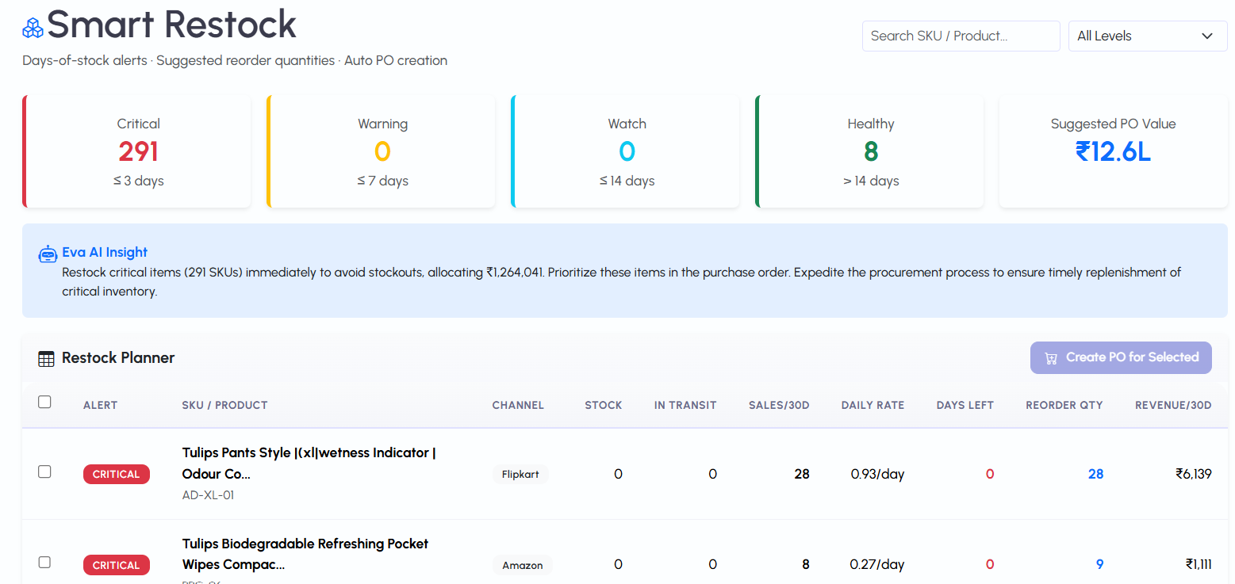Click the Restock Planner section title
Screen dimensions: 1235x584
118,357
